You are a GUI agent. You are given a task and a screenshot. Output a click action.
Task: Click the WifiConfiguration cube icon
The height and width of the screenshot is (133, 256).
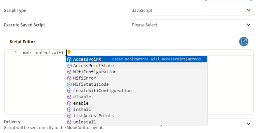click(x=69, y=72)
